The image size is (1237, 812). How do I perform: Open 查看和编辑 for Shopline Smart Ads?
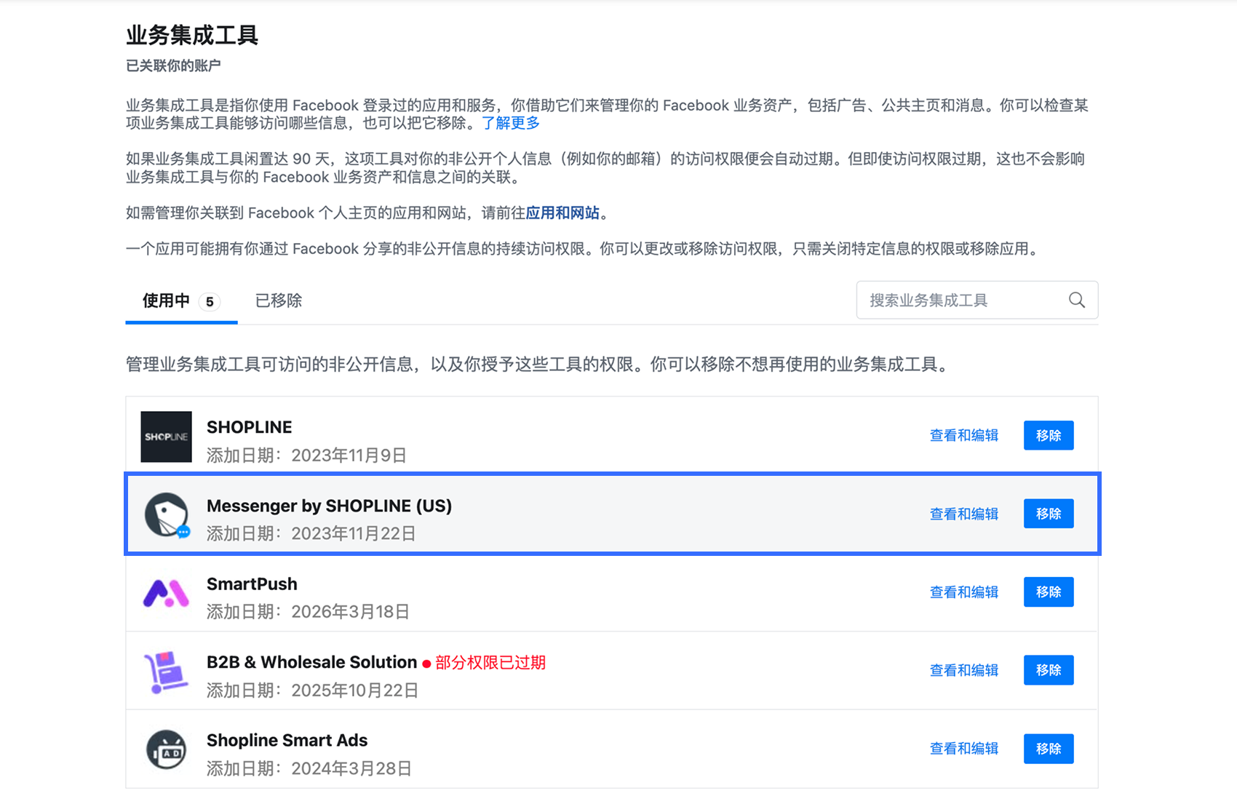coord(964,749)
